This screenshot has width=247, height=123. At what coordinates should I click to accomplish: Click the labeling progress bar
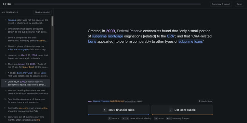107,4
